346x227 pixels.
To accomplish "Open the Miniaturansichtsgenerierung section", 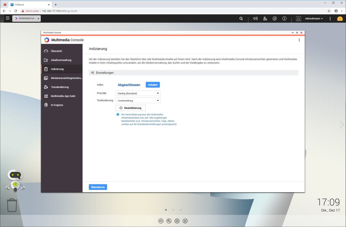I will [x=62, y=78].
